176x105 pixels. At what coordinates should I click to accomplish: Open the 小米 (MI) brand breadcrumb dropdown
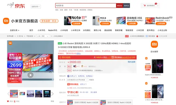(43, 36)
